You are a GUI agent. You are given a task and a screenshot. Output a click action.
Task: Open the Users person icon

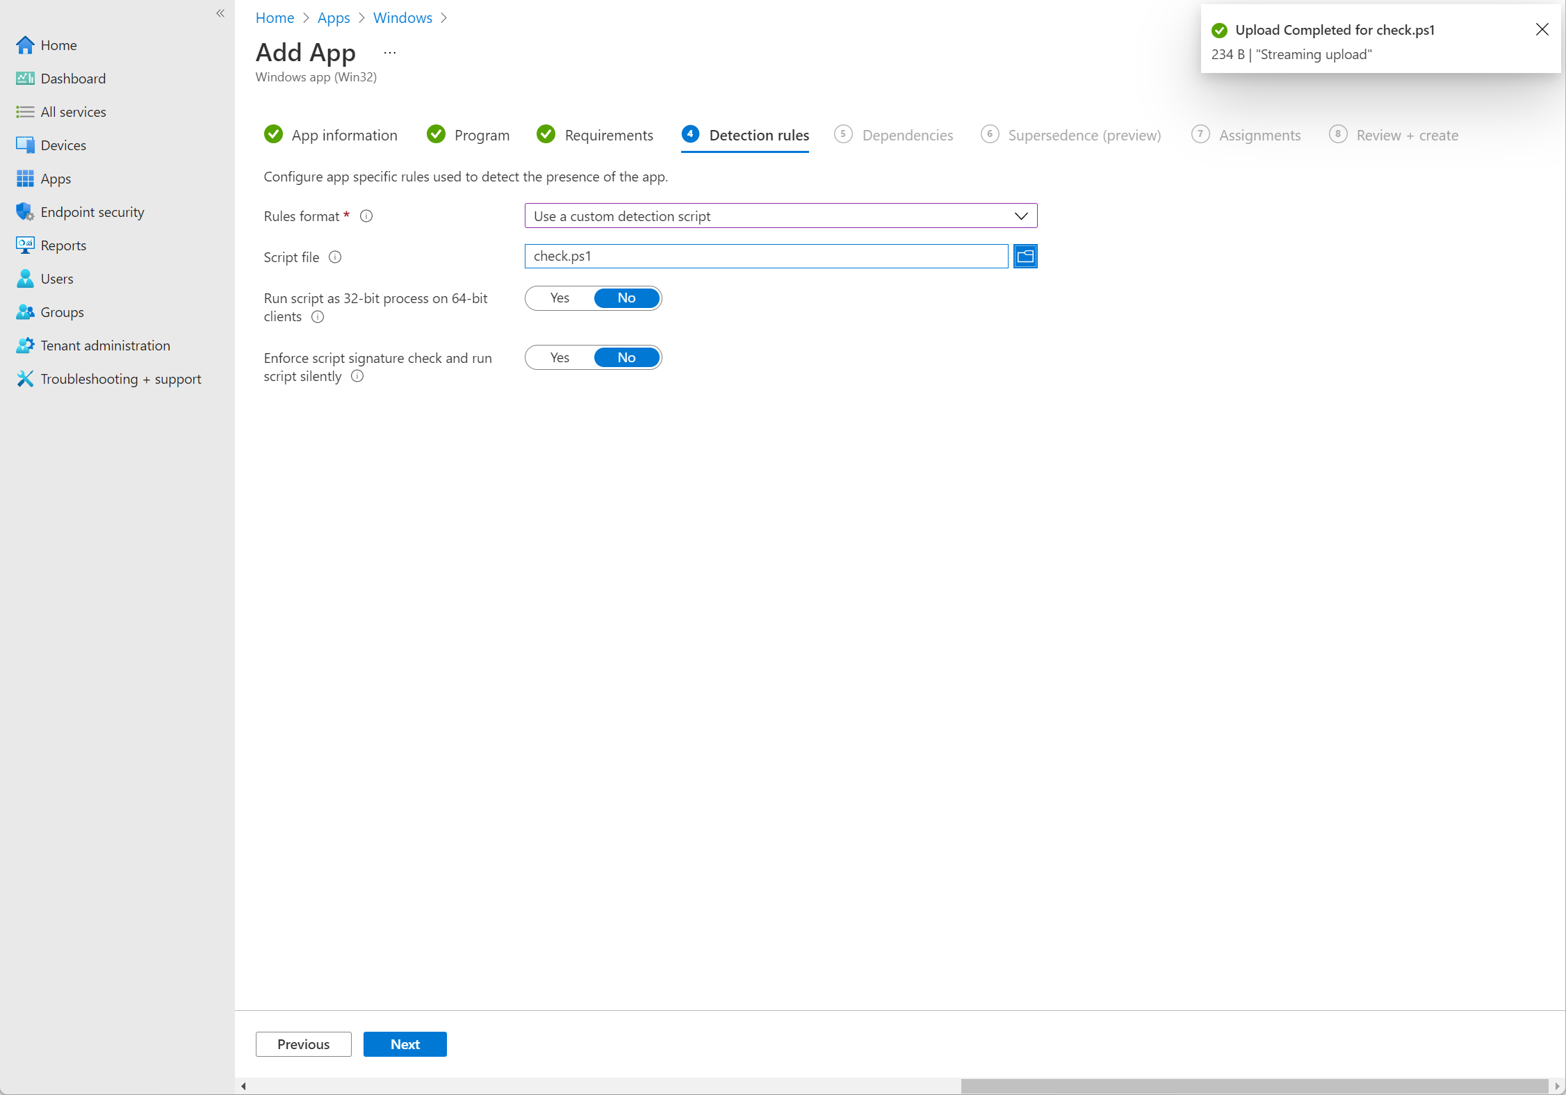pos(25,279)
